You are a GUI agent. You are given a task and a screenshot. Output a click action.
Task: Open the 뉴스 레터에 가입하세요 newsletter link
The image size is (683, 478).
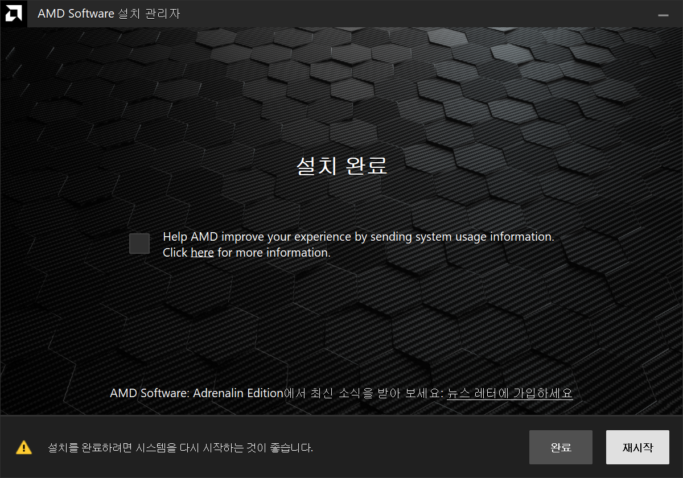pos(509,393)
